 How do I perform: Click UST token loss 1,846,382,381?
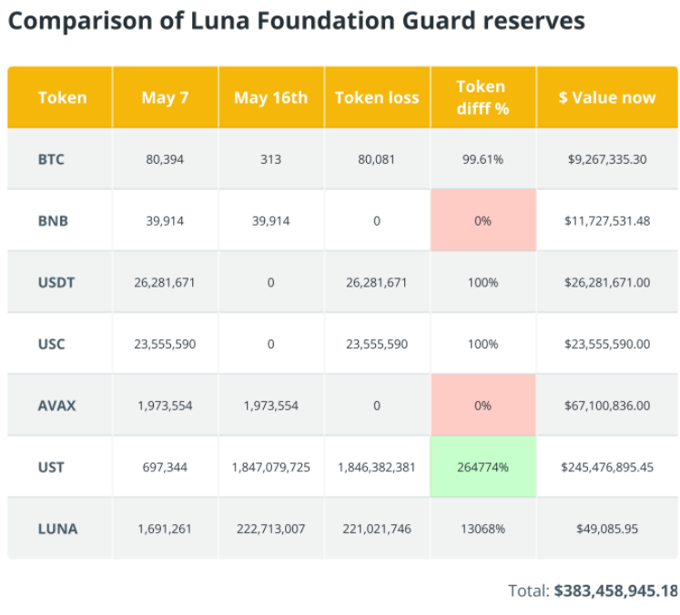(377, 468)
